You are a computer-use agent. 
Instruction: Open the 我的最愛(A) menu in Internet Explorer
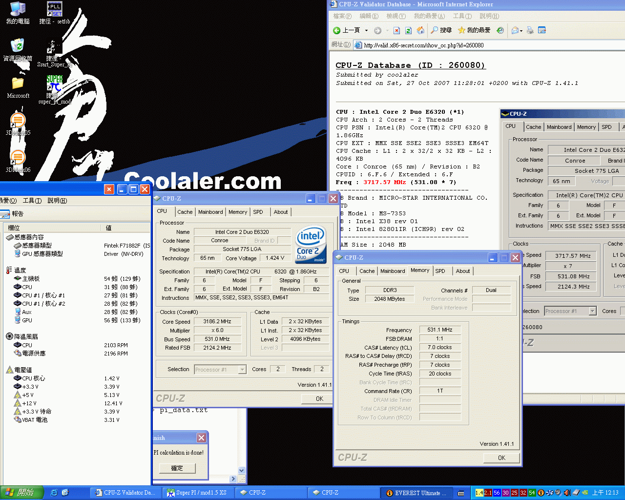click(429, 16)
